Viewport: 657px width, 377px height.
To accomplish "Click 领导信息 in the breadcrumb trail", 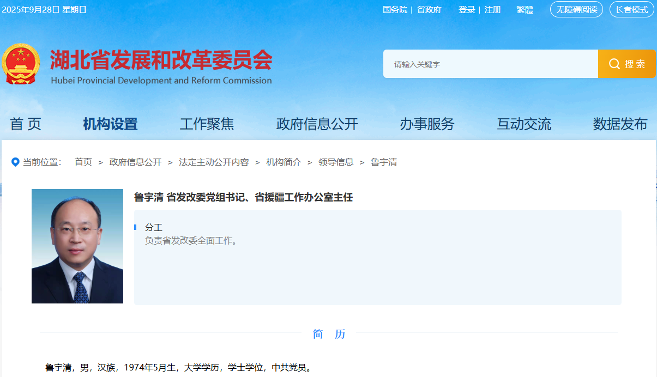I will 335,162.
